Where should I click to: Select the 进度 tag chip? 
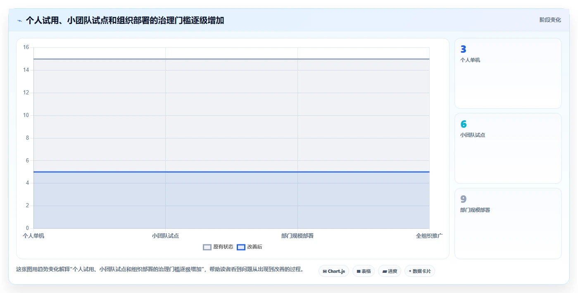coord(390,271)
